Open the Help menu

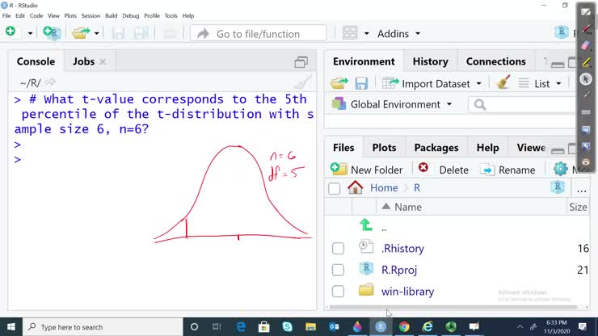188,15
